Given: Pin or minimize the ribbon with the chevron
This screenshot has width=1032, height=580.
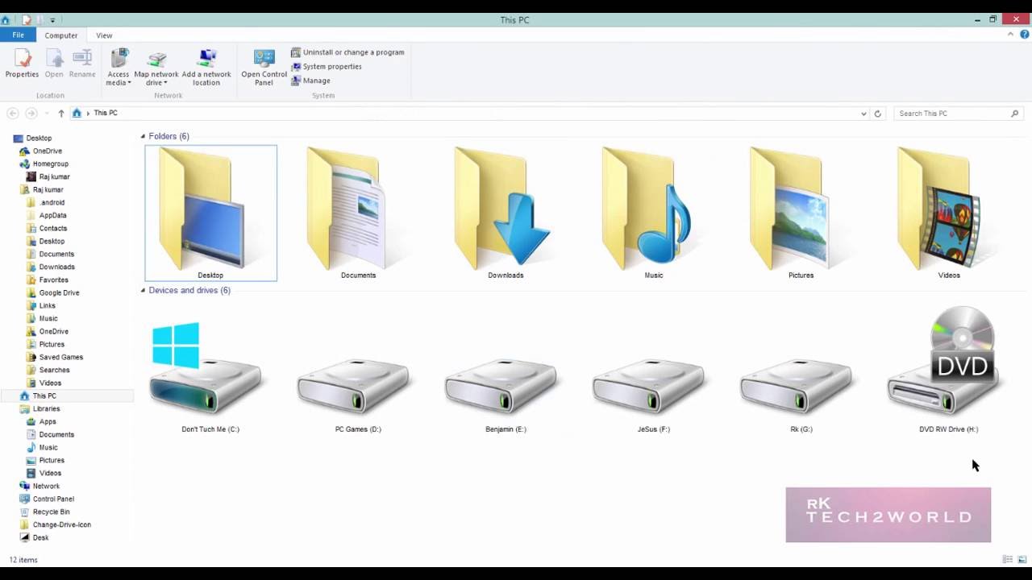Looking at the screenshot, I should 1010,35.
